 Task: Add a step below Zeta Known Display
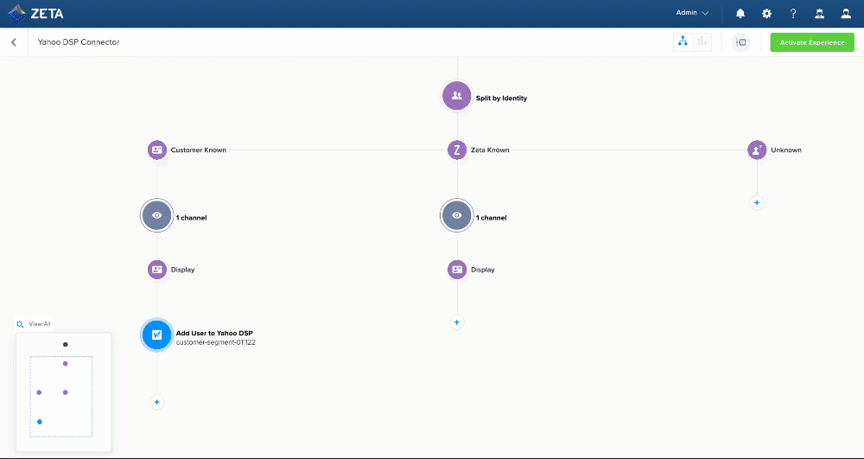point(457,322)
